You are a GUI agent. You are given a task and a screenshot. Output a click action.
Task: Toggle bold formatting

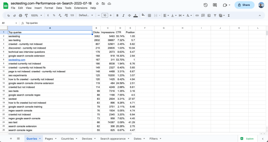point(118,15)
